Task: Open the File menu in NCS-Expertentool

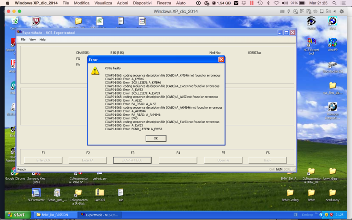Action: pos(23,40)
